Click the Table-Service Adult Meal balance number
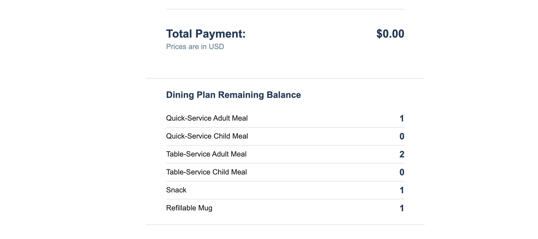This screenshot has height=239, width=538. (402, 154)
